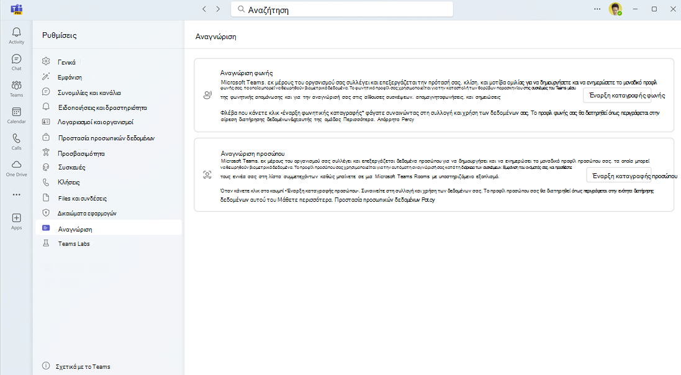Click the Αναζήτηση search field
This screenshot has width=681, height=375.
point(342,9)
